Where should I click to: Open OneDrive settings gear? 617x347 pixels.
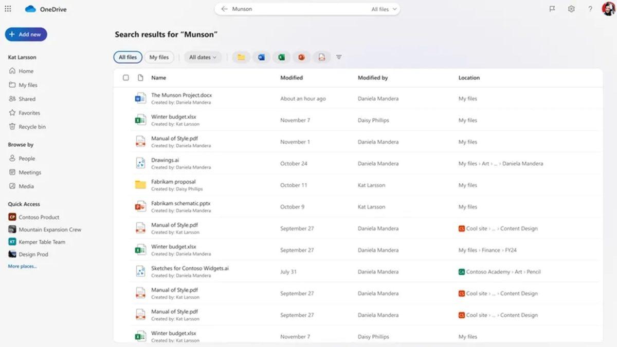tap(571, 9)
